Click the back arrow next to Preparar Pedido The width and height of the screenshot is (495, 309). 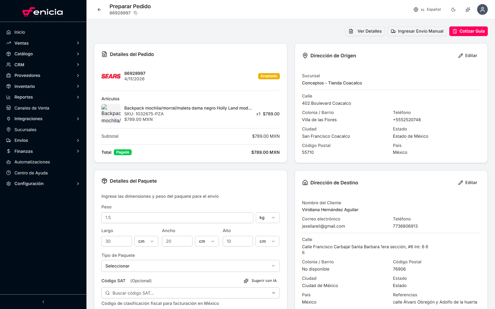(99, 10)
